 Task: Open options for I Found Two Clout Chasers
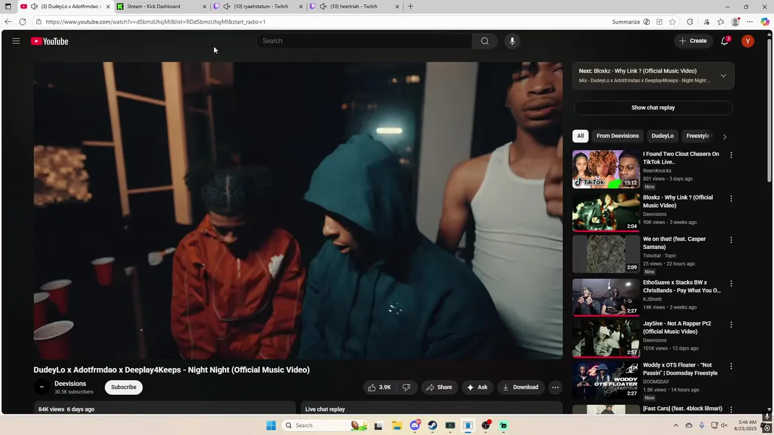pyautogui.click(x=731, y=155)
